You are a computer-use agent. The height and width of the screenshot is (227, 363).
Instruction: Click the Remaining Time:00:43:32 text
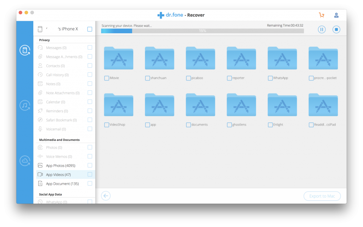[x=285, y=25]
